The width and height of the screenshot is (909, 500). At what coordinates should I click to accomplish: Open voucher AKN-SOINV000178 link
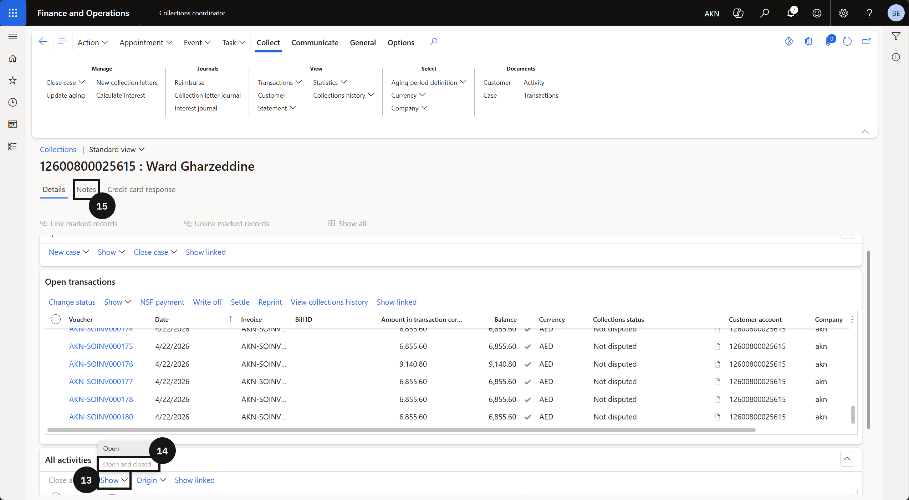tap(101, 399)
